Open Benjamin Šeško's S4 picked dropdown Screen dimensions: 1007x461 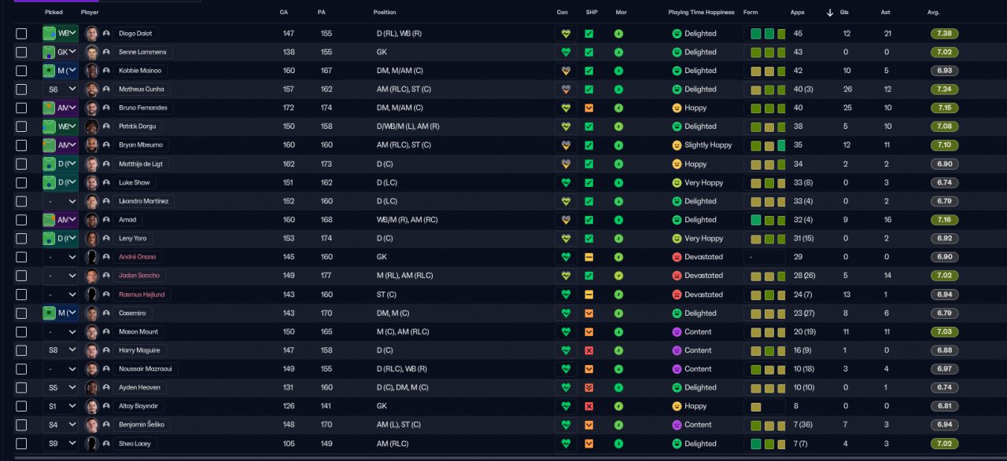coord(61,425)
